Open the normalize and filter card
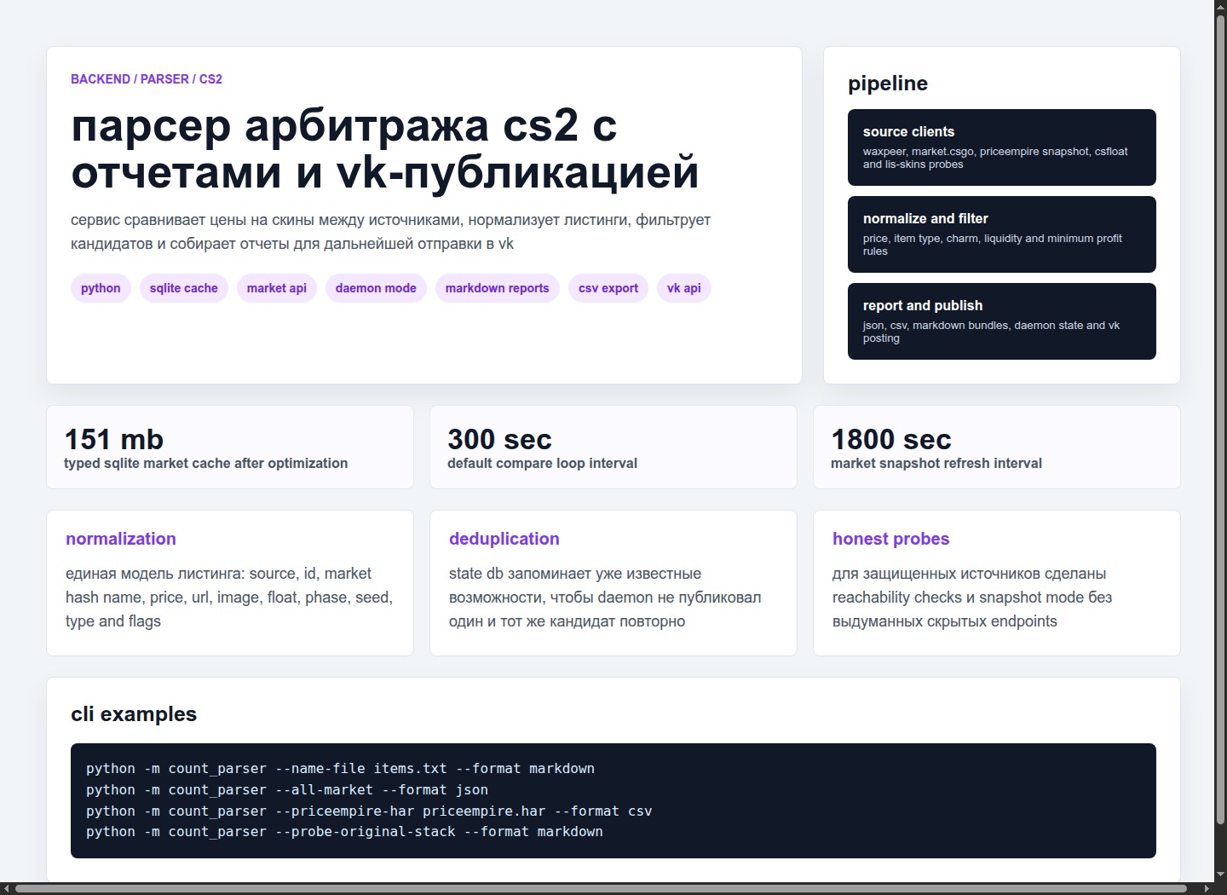Screen dimensions: 1227x895 [1002, 234]
